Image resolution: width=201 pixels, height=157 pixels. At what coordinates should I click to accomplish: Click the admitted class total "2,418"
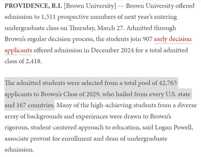pos(33,61)
